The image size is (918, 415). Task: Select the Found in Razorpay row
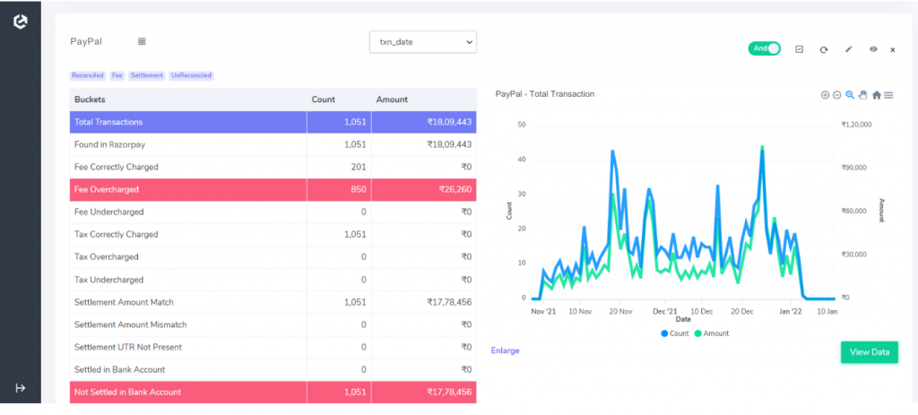coord(273,144)
